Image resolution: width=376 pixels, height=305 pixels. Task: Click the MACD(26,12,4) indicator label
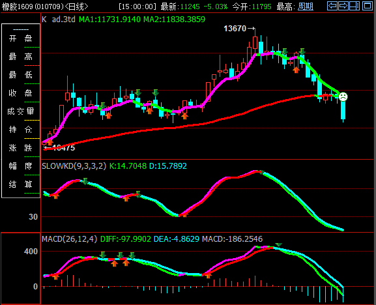pos(69,239)
